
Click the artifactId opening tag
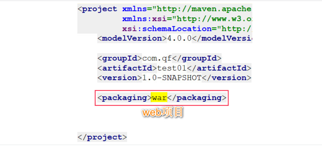pos(127,68)
